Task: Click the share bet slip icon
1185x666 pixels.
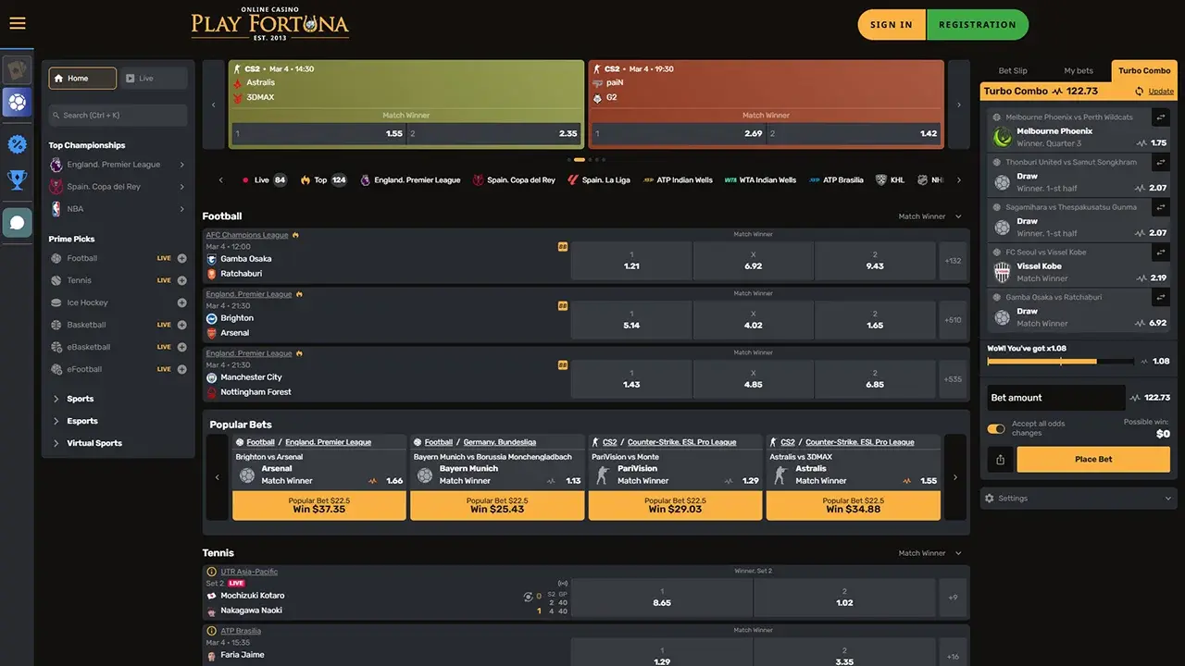Action: pyautogui.click(x=1000, y=460)
